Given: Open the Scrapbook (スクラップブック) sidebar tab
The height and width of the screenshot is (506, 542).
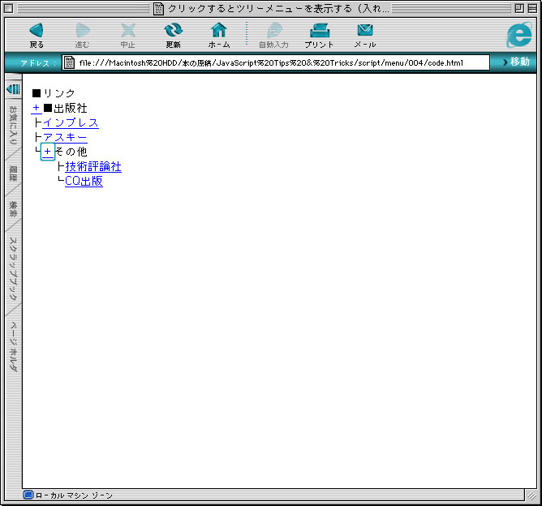Looking at the screenshot, I should pos(13,268).
